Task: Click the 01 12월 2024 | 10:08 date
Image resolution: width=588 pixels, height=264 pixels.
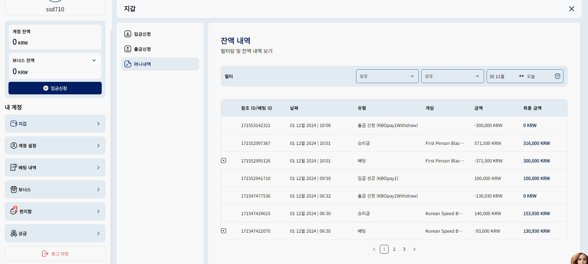Action: [x=310, y=125]
